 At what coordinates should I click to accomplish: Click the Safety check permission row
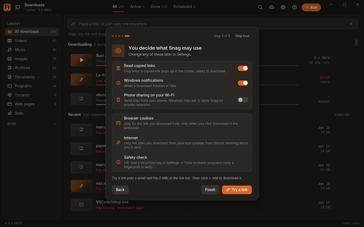point(182,162)
